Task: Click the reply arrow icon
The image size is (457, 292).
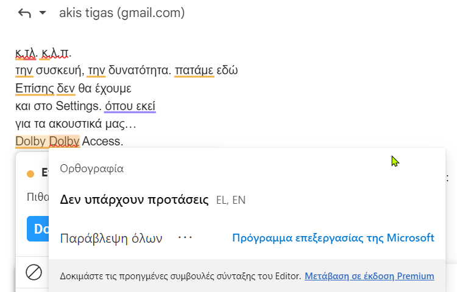Action: (x=24, y=13)
